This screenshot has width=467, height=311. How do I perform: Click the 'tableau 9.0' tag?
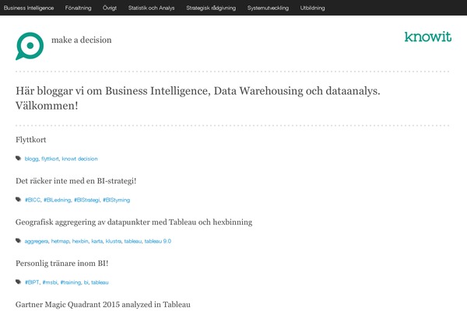click(x=158, y=241)
